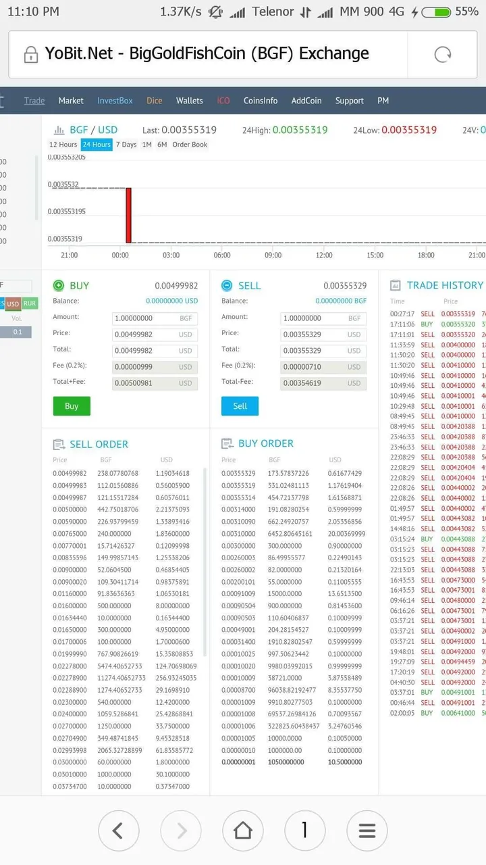Open the browser hamburger menu

[367, 830]
